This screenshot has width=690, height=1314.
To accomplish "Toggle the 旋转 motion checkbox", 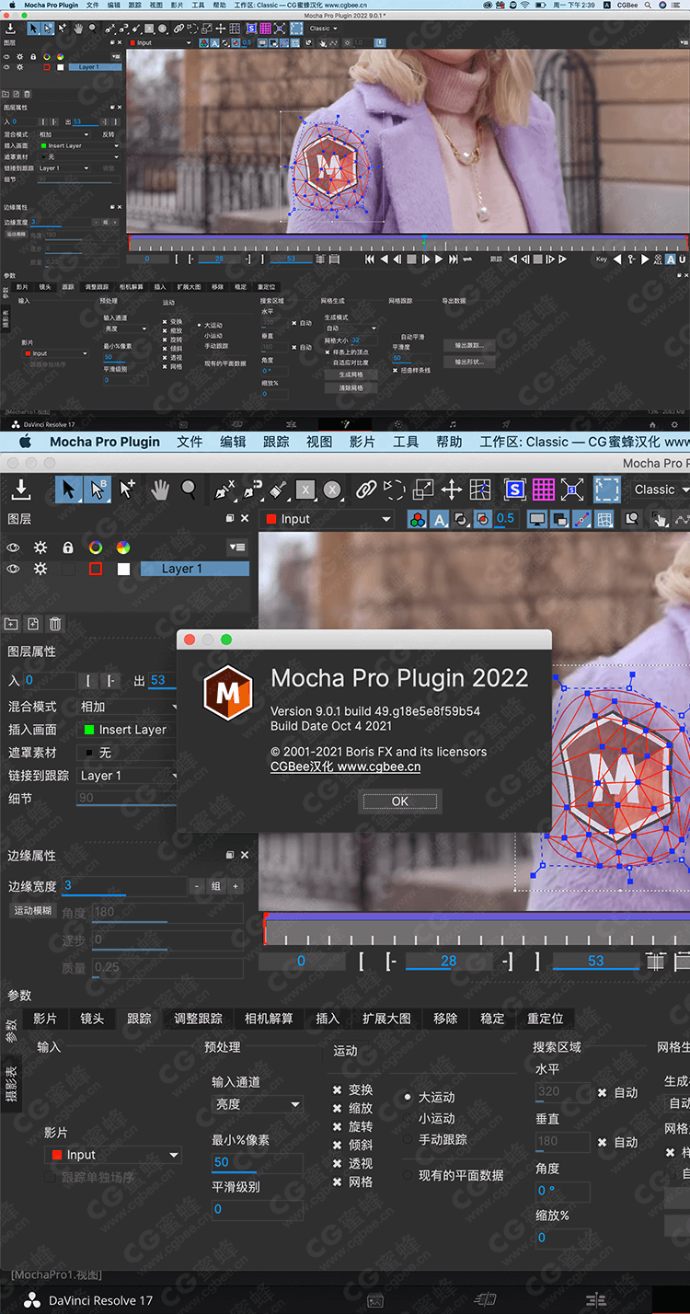I will click(338, 1126).
